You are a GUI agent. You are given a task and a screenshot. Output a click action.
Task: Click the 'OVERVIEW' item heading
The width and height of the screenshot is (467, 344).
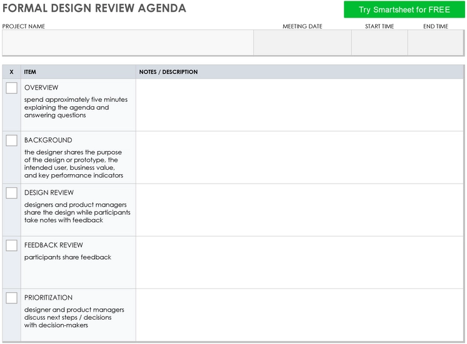point(41,87)
